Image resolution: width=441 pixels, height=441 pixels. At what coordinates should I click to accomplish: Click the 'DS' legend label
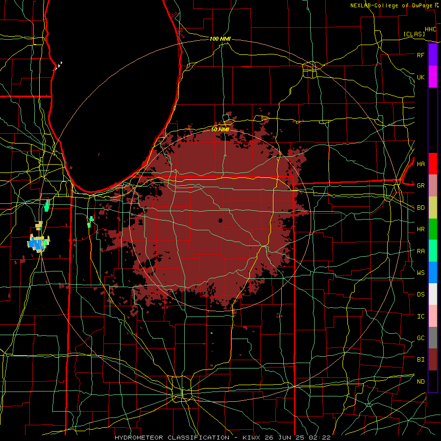[420, 294]
